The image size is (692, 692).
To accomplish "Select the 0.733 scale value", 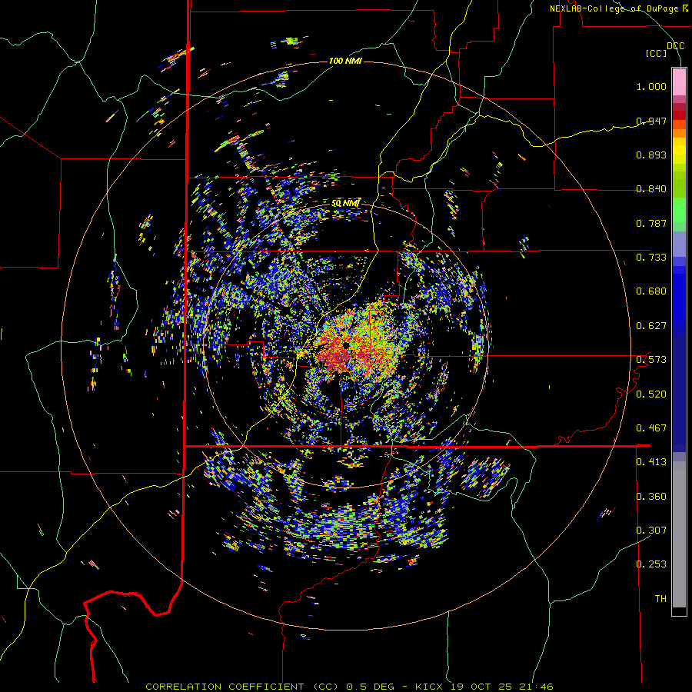I will (x=651, y=258).
